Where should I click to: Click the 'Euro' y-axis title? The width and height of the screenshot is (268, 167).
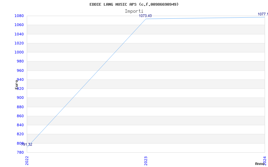pos(16,85)
